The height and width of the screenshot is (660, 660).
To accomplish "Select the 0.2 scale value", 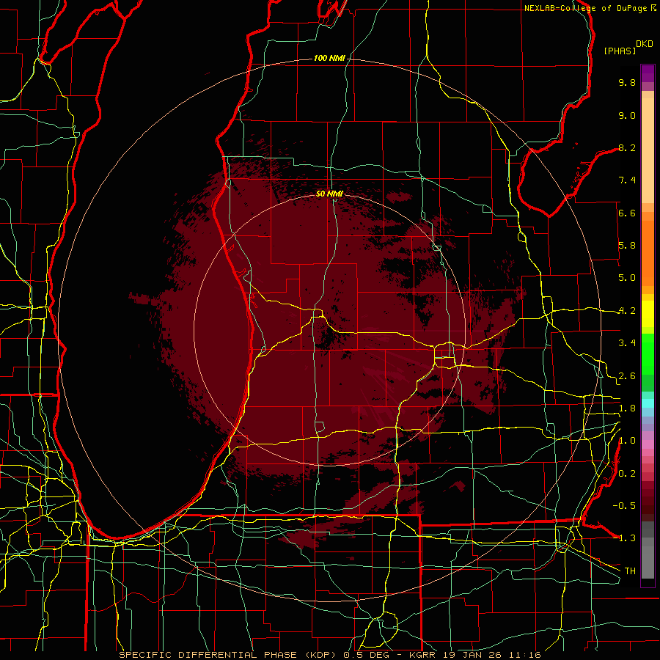I will pyautogui.click(x=627, y=474).
